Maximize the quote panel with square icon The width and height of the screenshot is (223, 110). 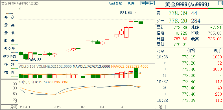pos(220,3)
